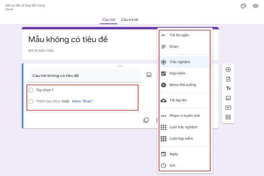Click the linear scale icon next to Phạm vi tuyến tính
Image resolution: width=264 pixels, height=176 pixels.
(163, 116)
